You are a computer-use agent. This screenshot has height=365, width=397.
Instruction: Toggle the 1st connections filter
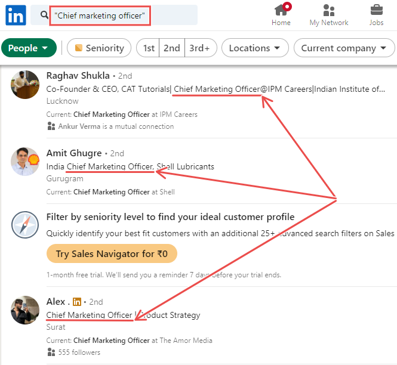point(149,48)
